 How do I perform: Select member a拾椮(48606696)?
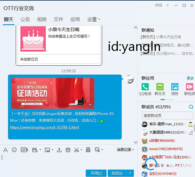coord(167,141)
